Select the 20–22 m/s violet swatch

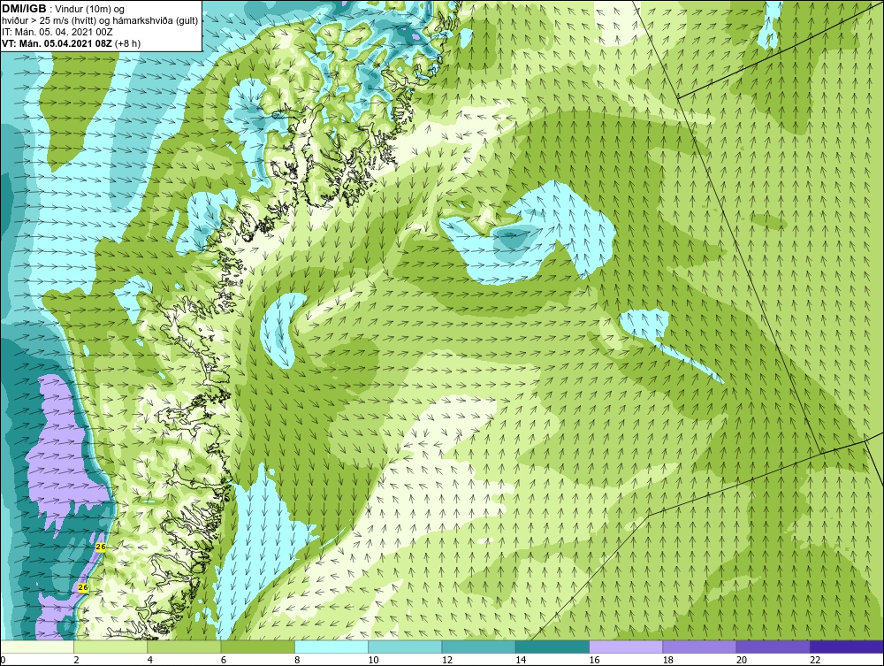(x=773, y=647)
